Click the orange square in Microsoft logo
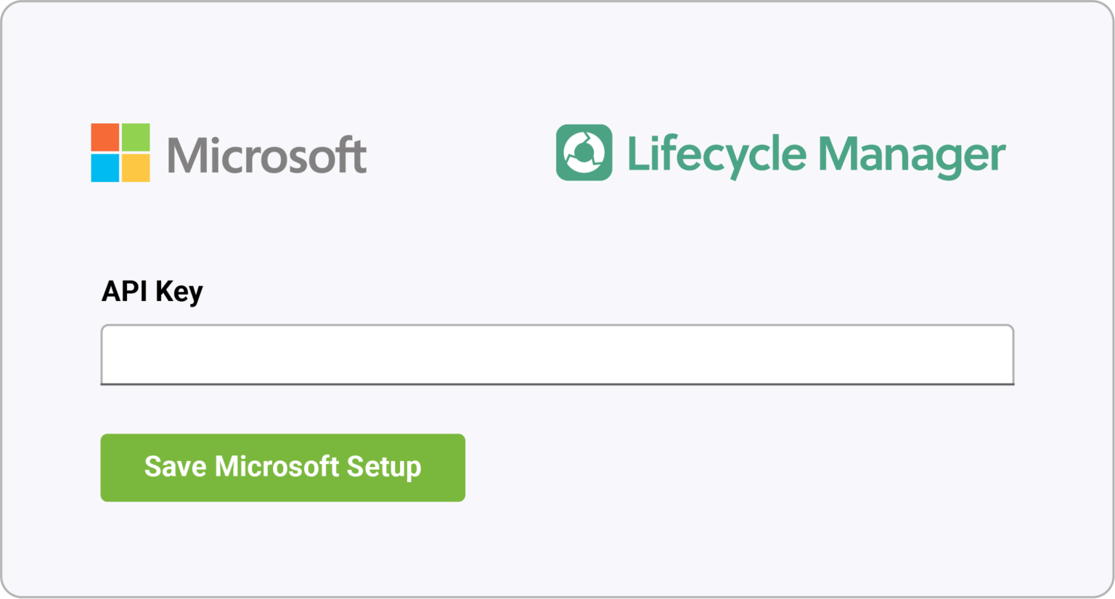The height and width of the screenshot is (599, 1115). coord(105,137)
